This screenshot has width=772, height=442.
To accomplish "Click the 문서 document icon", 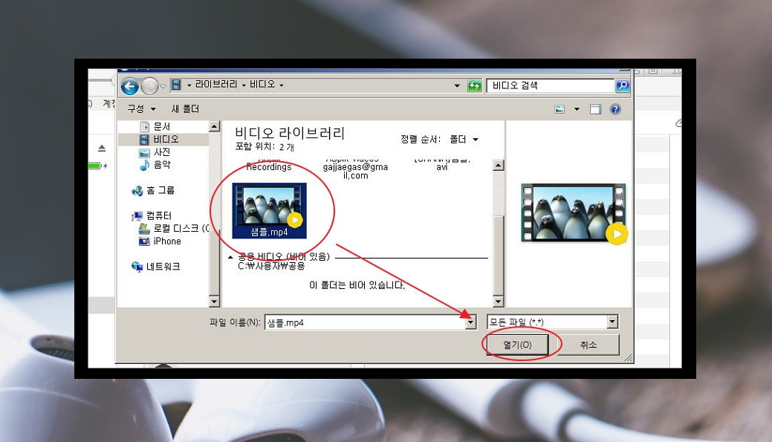I will coord(145,126).
